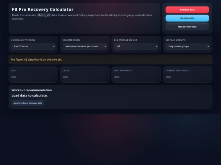The image size is (221, 165).
Task: Click the 'No fbpro_v2 data found' warning message
Action: point(110,59)
